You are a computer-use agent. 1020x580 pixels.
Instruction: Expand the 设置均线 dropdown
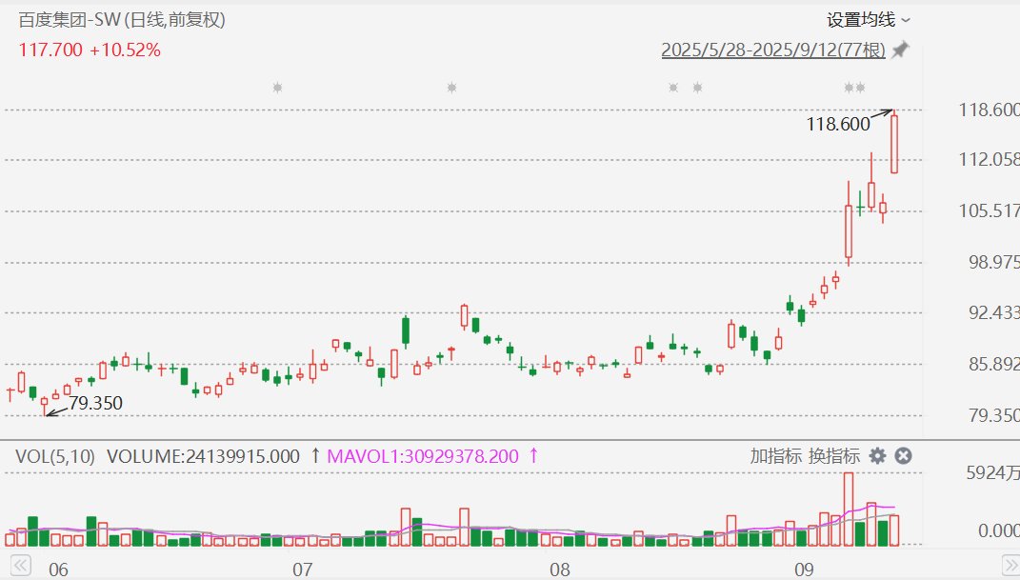click(x=869, y=20)
